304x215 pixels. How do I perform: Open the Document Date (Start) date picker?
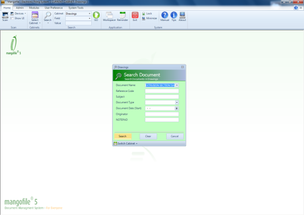point(177,108)
